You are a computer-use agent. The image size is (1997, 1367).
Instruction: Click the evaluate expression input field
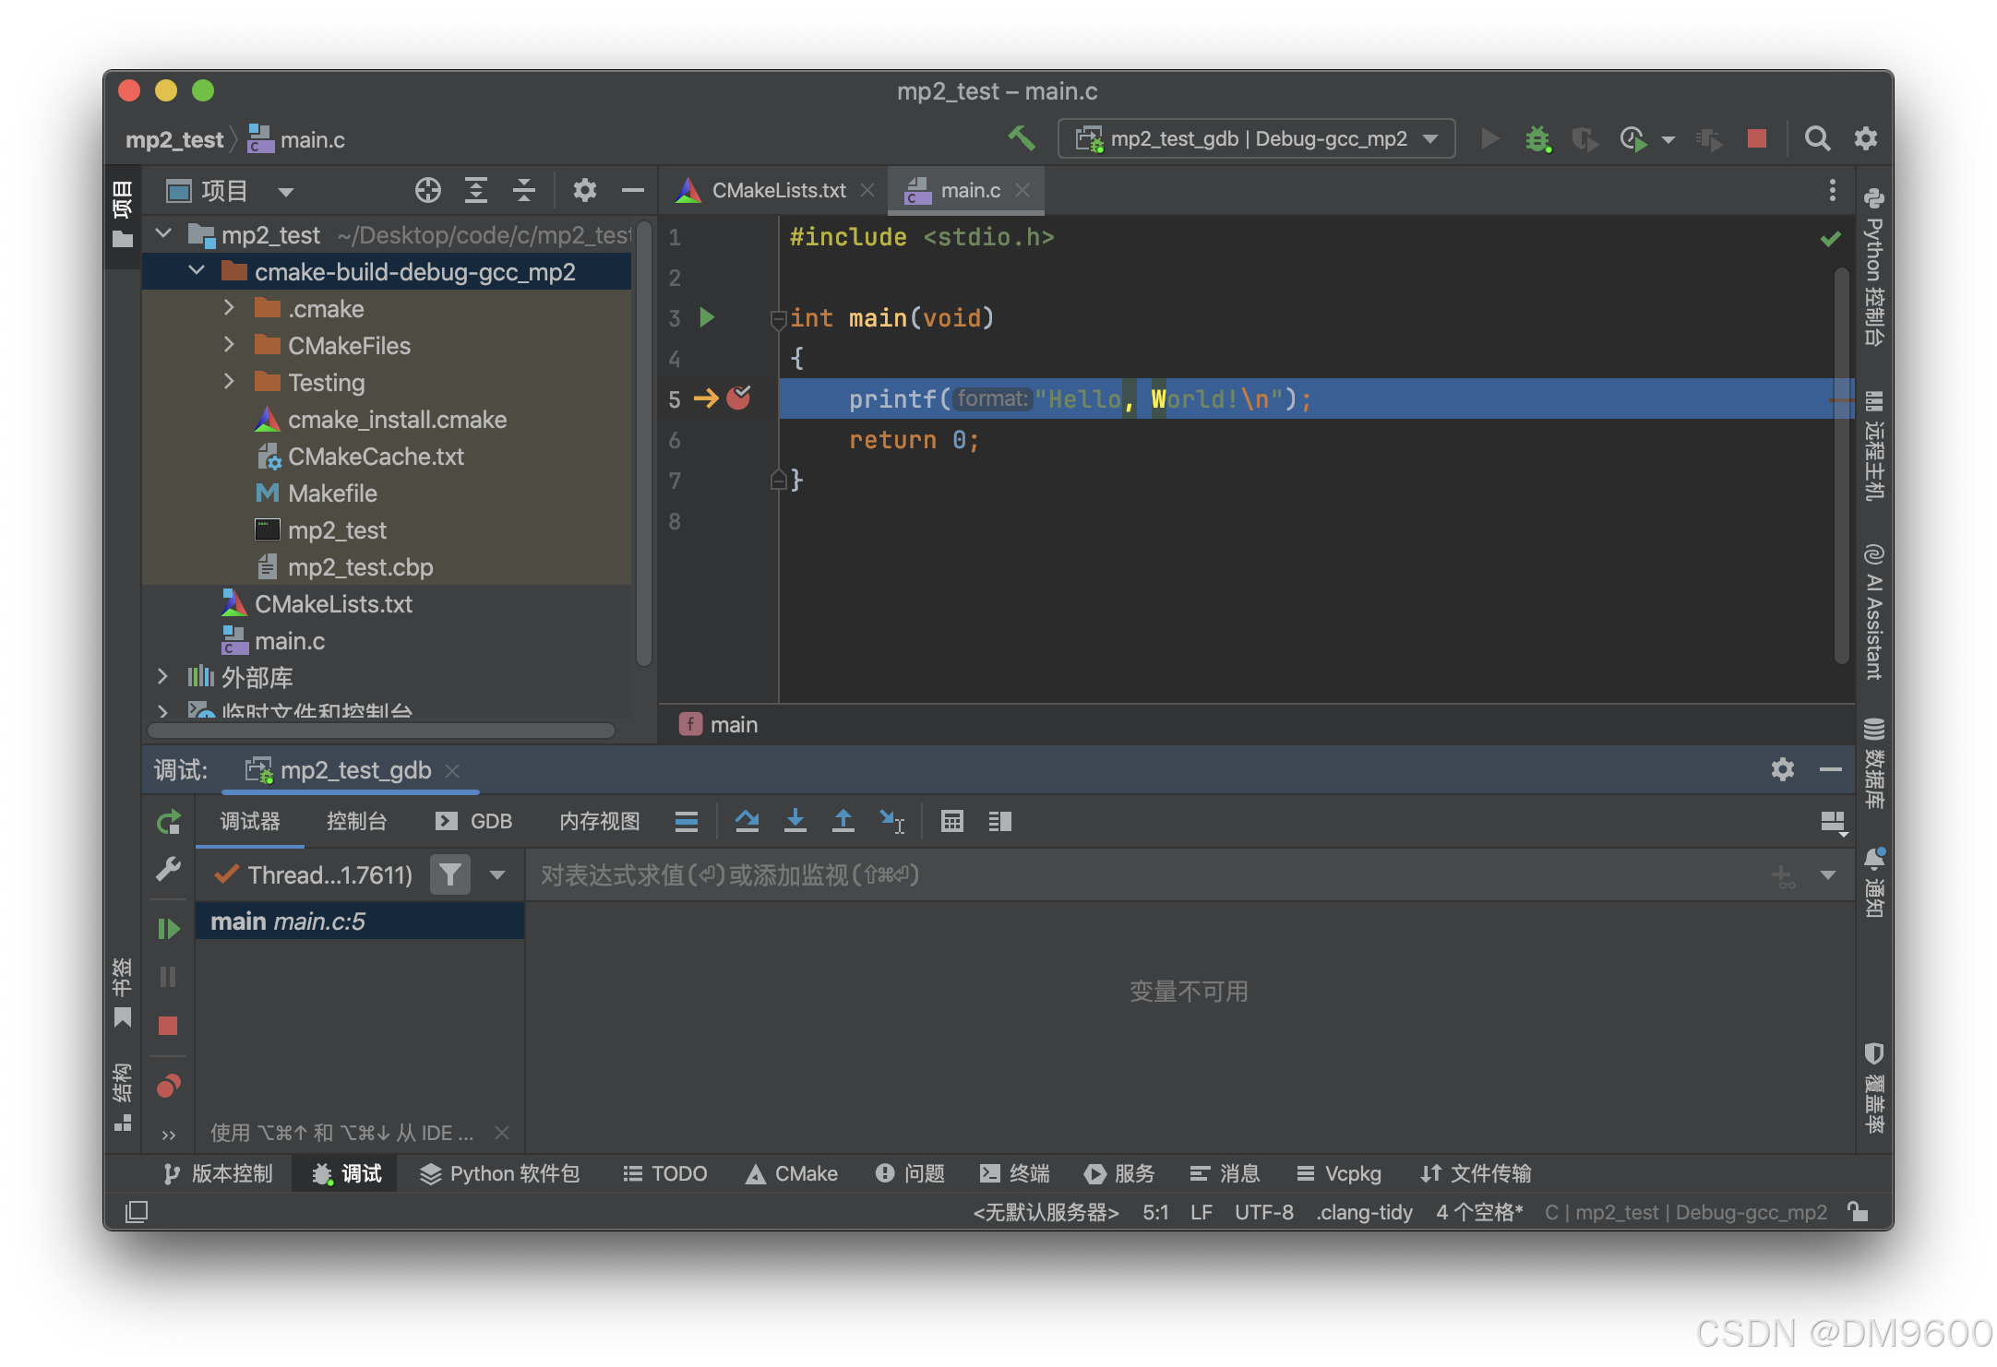click(x=1144, y=874)
